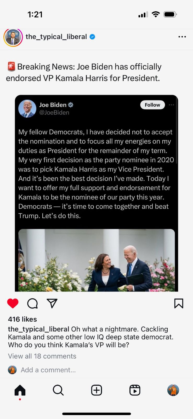Viewport: 193px width, 419px height.
Task: Tap the comment bubble icon
Action: click(x=32, y=304)
